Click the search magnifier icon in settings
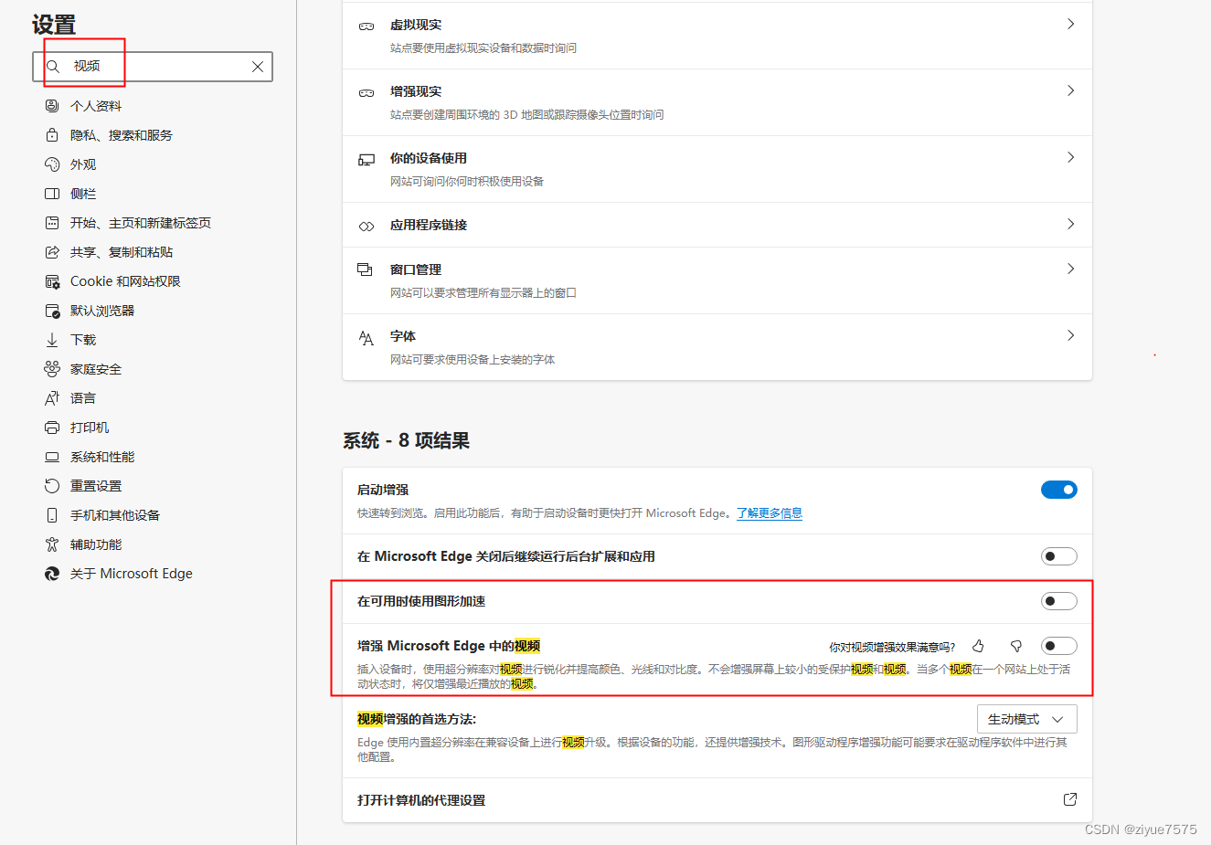 53,67
